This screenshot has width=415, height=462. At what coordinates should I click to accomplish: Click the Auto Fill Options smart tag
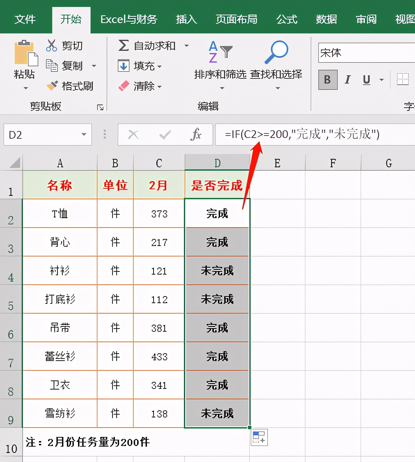(259, 438)
